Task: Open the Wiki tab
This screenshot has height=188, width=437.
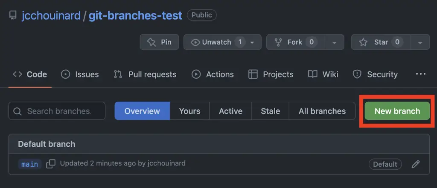Action: coord(323,74)
